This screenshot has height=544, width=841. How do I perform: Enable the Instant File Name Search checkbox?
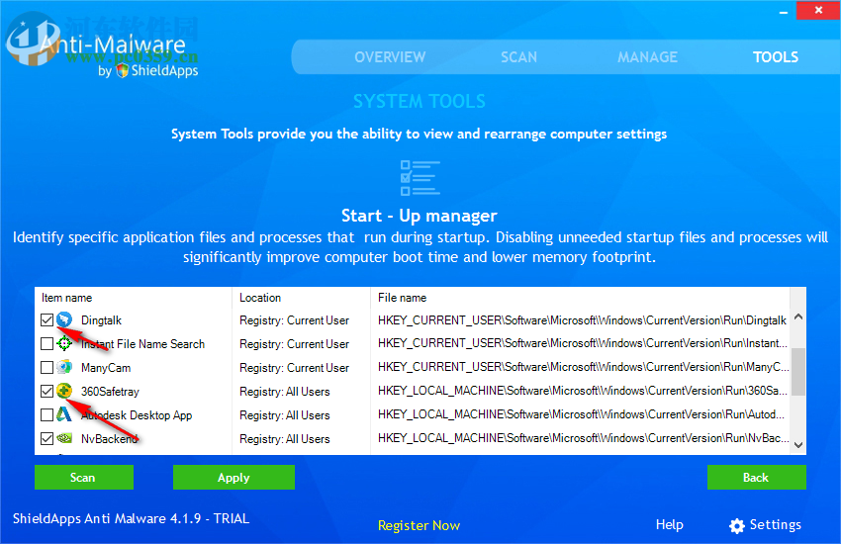pyautogui.click(x=47, y=343)
